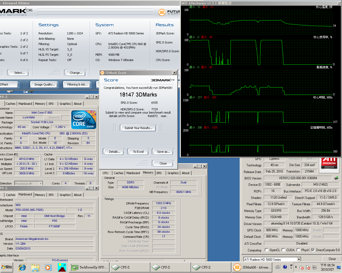Click the volcano icon in the taskbar
Viewport: 342px width, 273px height.
62,267
